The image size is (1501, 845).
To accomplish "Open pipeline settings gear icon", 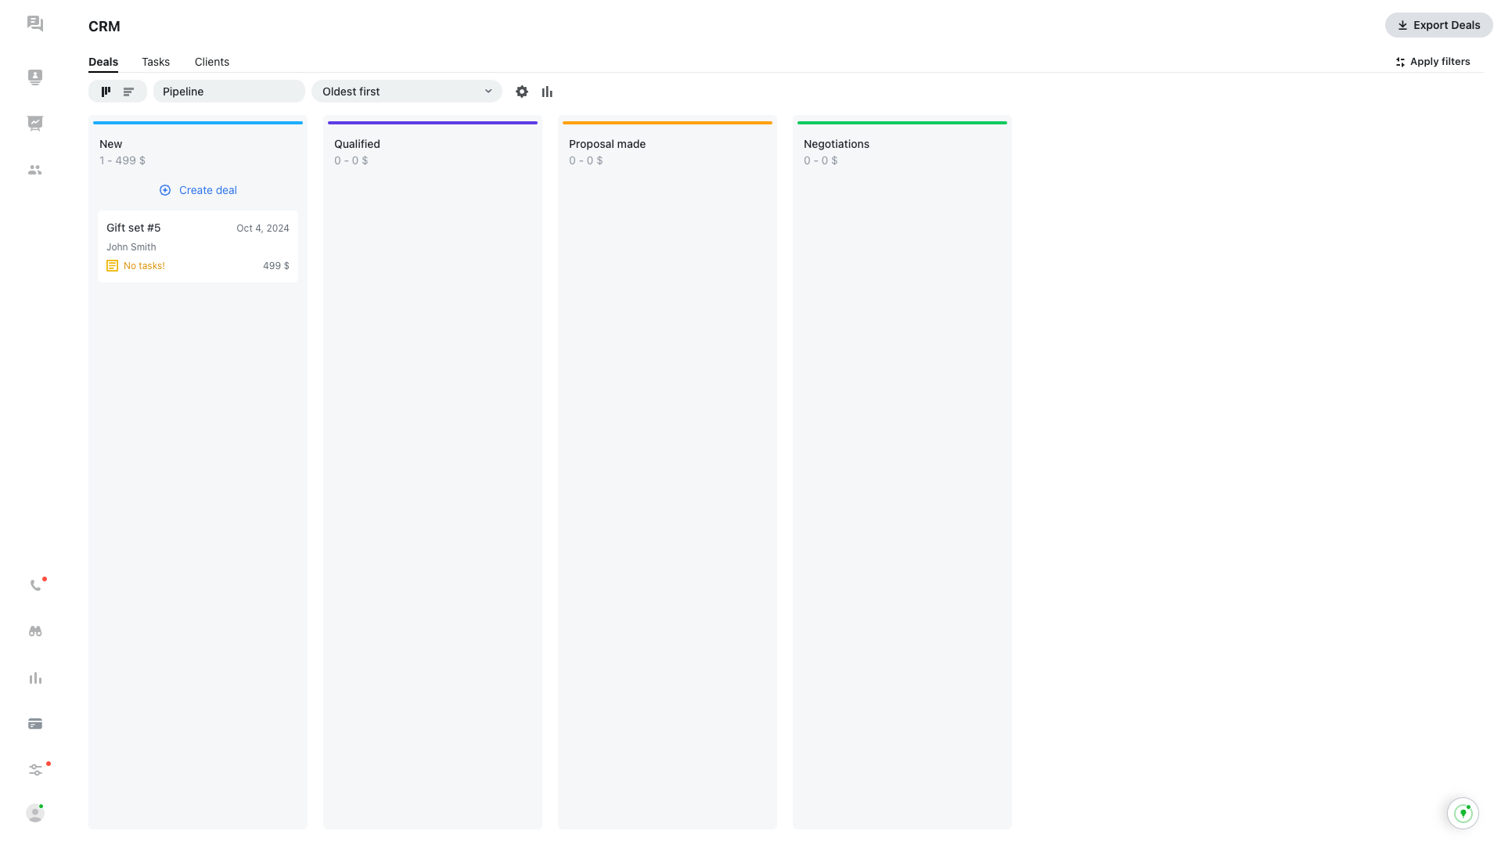I will coord(522,92).
